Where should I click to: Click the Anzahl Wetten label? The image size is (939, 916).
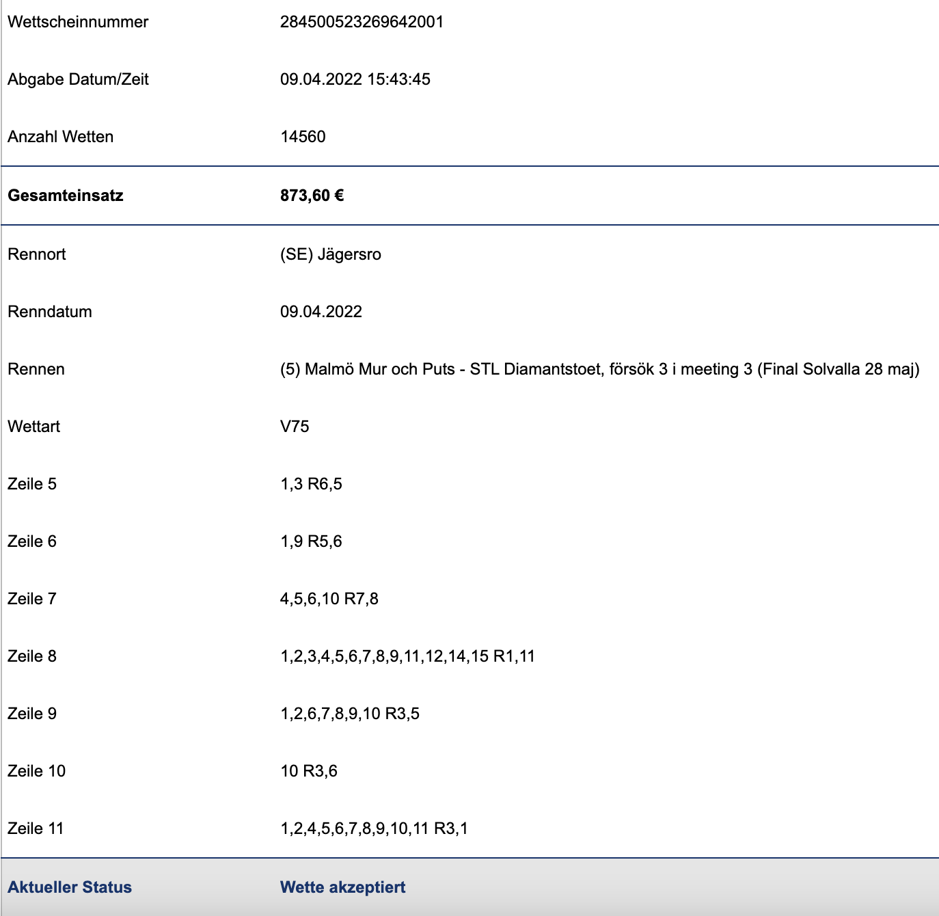[x=61, y=137]
